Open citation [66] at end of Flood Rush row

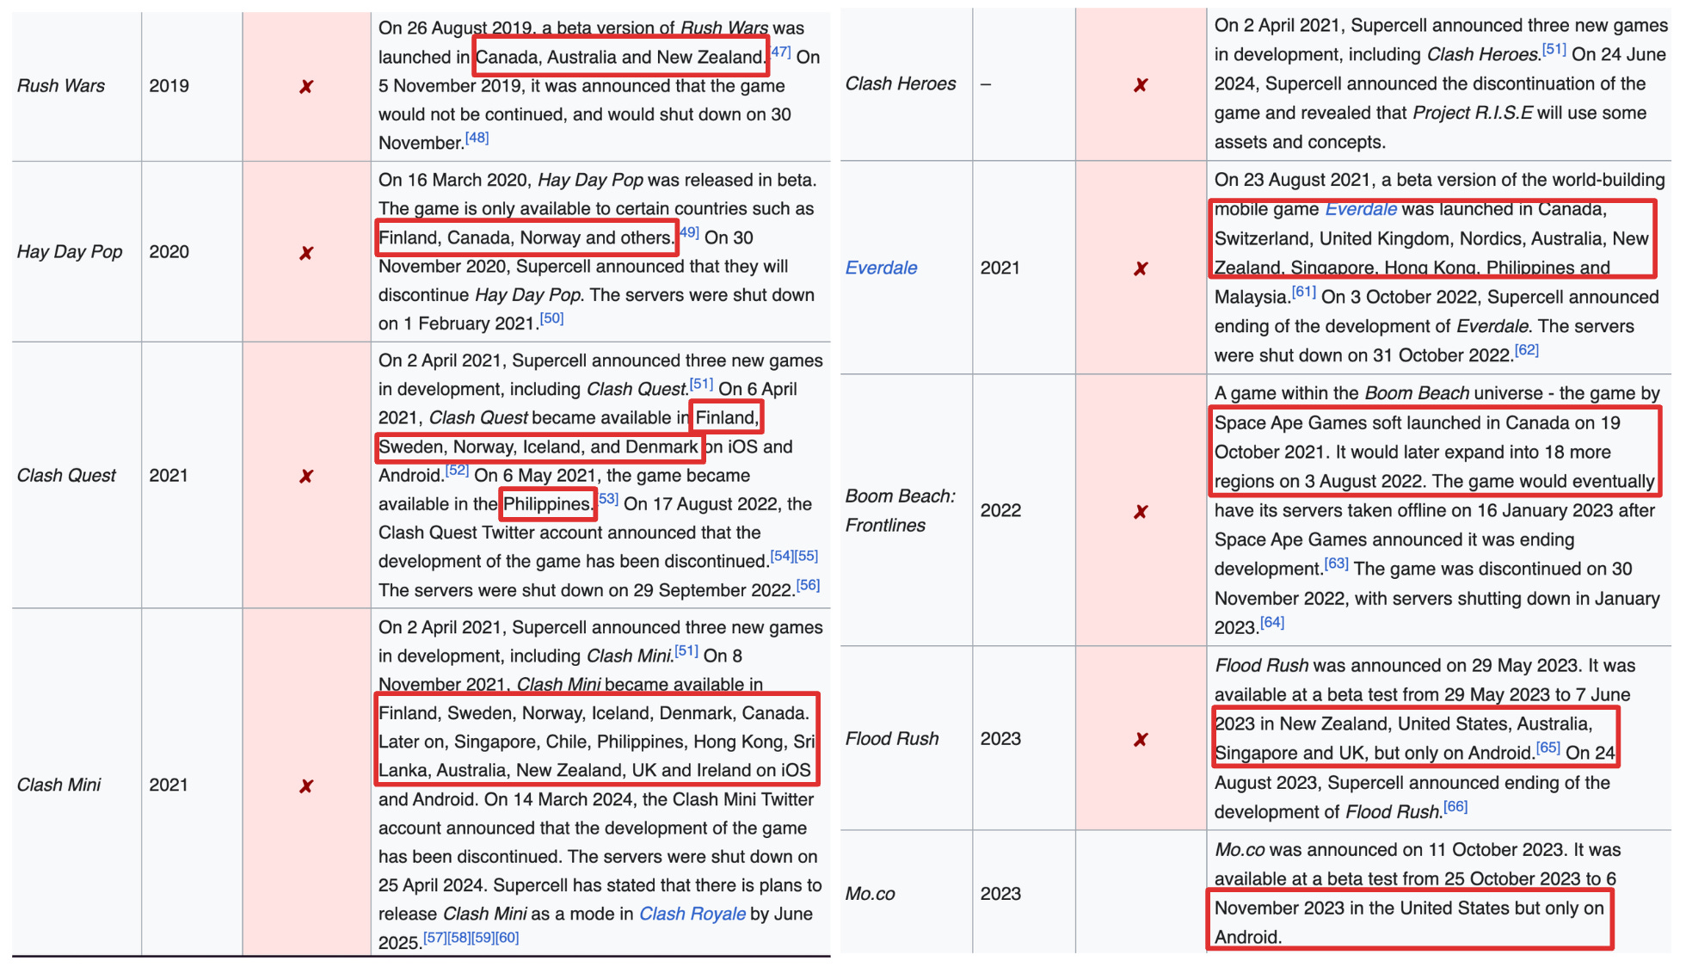tap(1455, 806)
